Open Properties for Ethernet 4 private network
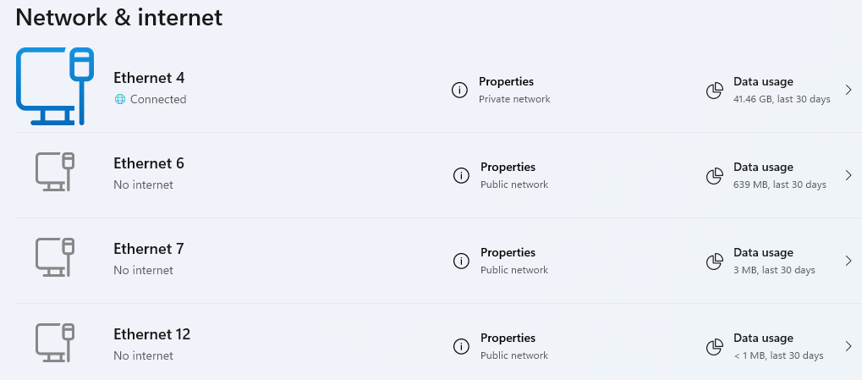 pos(506,82)
